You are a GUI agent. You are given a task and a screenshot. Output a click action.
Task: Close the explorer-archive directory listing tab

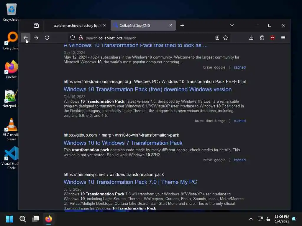click(104, 25)
